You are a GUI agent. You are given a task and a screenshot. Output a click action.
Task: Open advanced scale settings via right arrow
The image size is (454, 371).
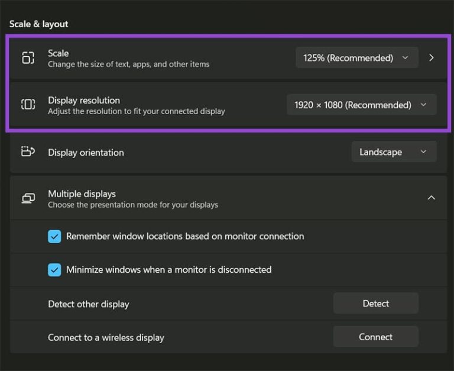[x=432, y=57]
